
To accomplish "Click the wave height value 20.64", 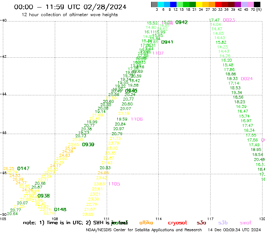I will coord(12,214).
